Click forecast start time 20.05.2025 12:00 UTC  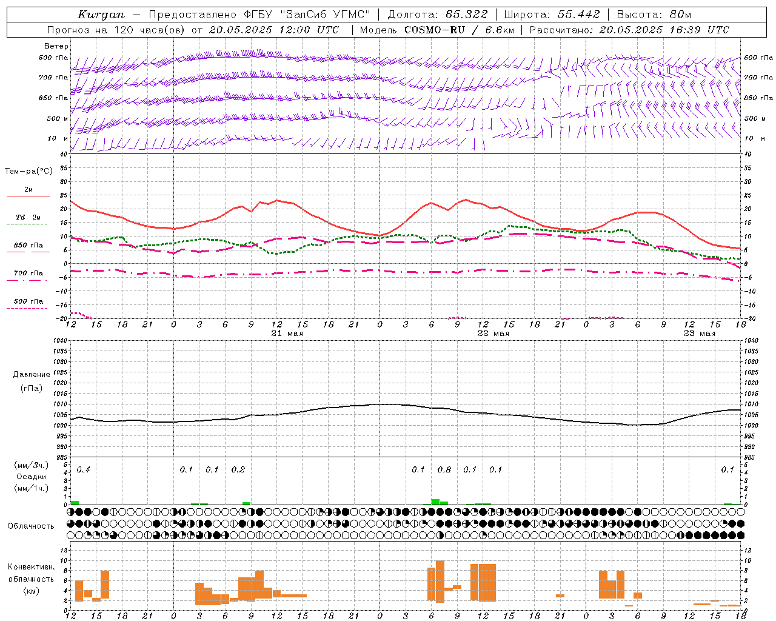pyautogui.click(x=274, y=30)
